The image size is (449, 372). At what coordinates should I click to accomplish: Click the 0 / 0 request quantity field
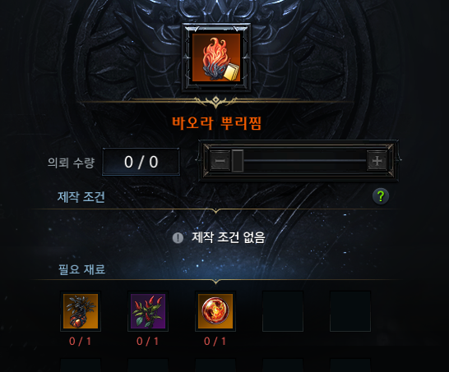(x=141, y=162)
